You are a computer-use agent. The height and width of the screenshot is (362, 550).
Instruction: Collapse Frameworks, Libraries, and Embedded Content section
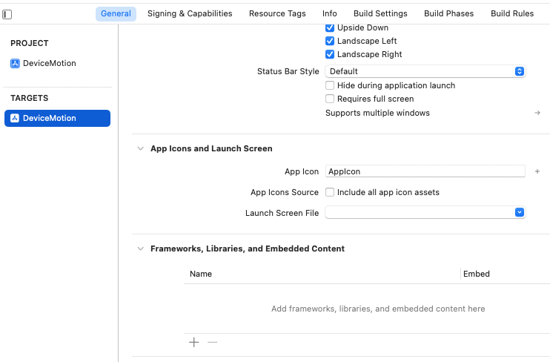point(140,249)
